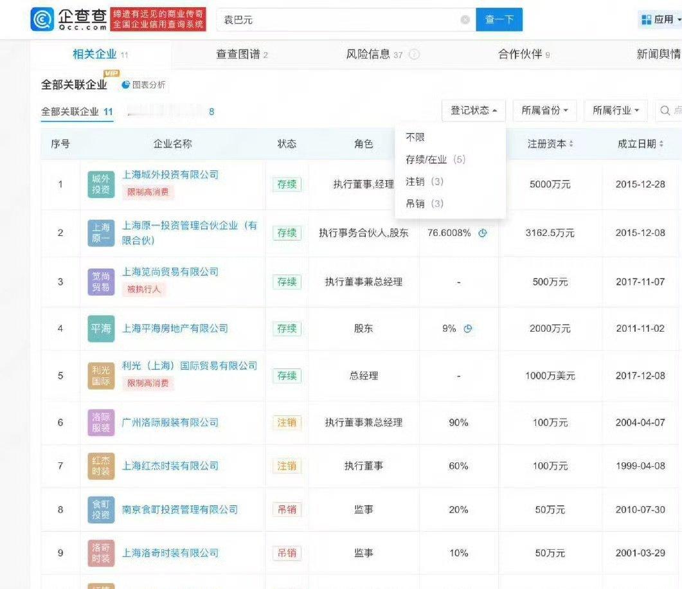682x589 pixels.
Task: Clear the search box with the X icon
Action: (465, 20)
